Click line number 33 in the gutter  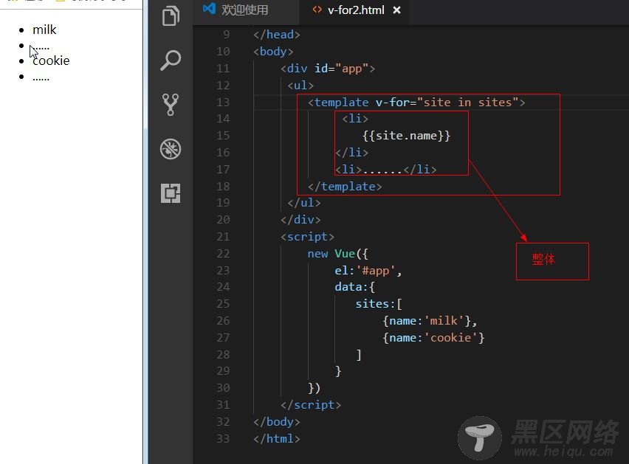click(223, 439)
